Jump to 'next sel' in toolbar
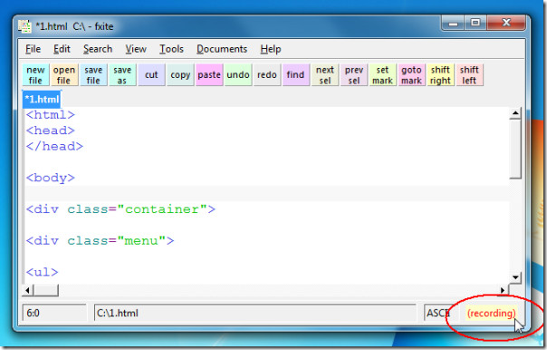Screen dimensions: 547x350 click(x=325, y=75)
